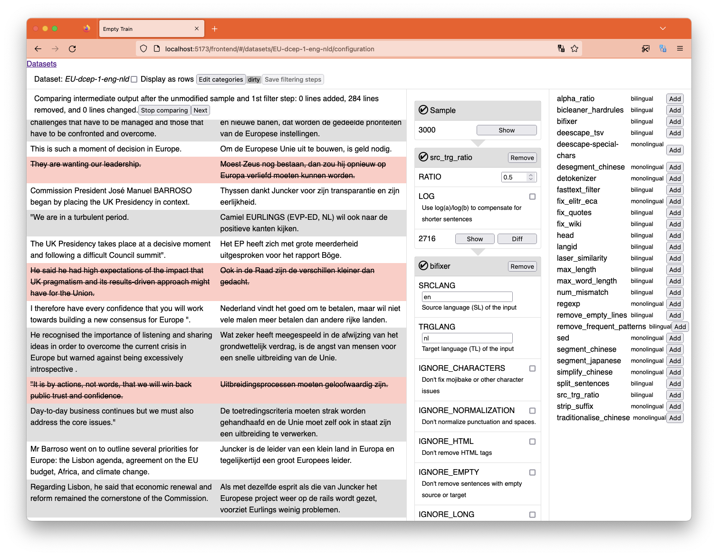Add the remove_frequent_patterns filter
This screenshot has width=718, height=556.
(x=680, y=327)
